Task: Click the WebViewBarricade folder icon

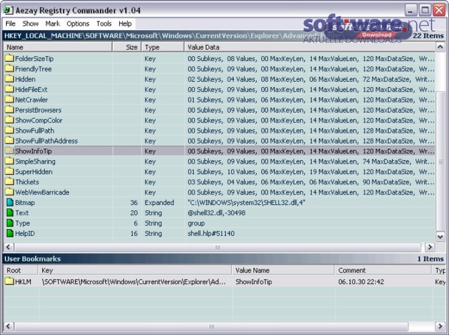Action: coord(9,192)
